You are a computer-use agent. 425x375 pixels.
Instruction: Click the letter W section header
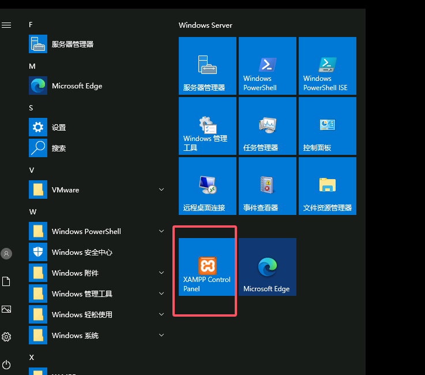pyautogui.click(x=33, y=211)
